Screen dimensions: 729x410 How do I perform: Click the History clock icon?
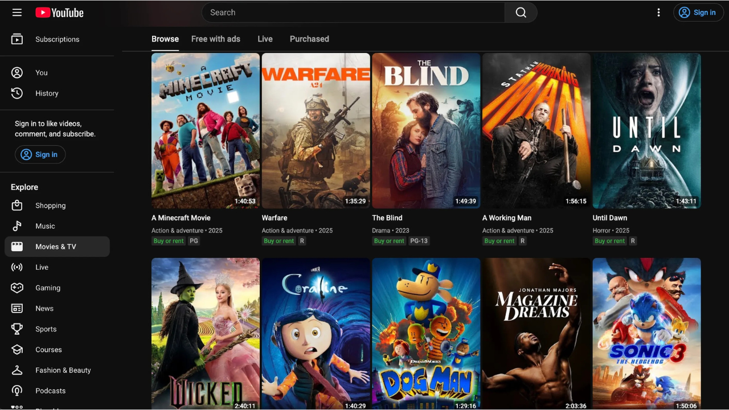(17, 93)
